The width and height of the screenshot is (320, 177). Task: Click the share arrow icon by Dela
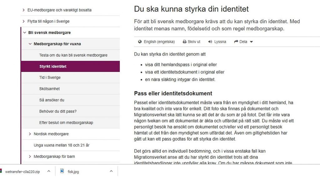coord(236,42)
